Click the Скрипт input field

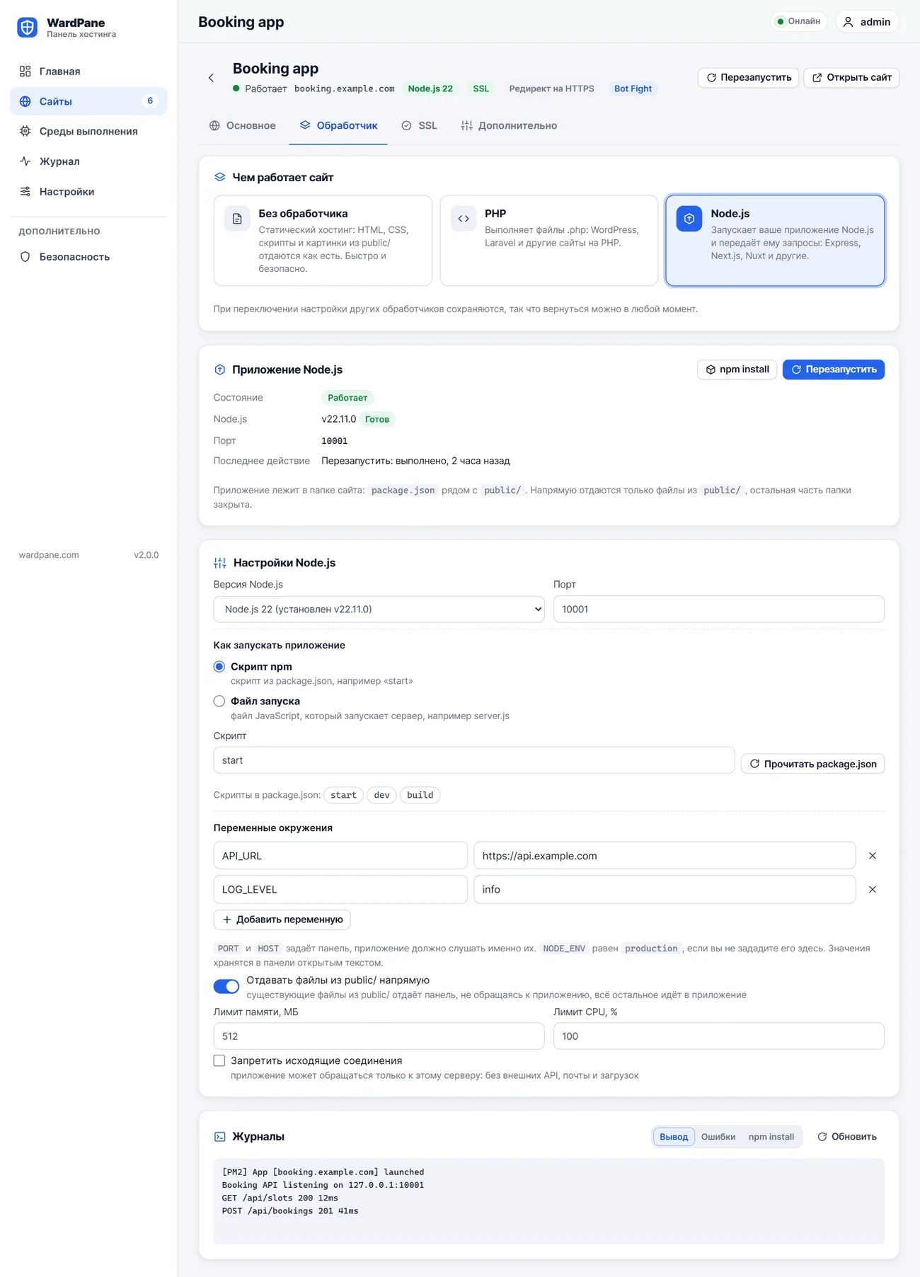[474, 760]
